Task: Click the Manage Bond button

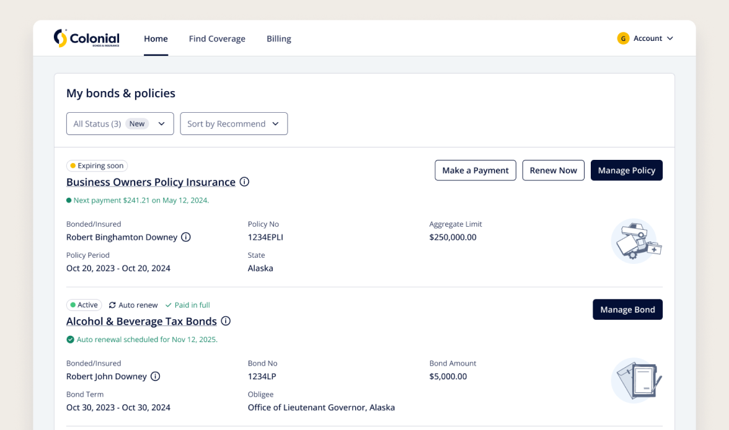Action: click(x=627, y=310)
